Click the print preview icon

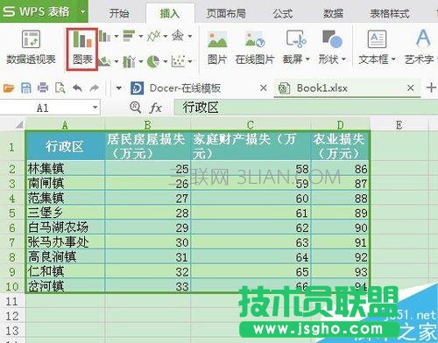coord(60,87)
